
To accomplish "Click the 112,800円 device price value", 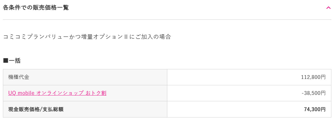I will [x=313, y=77].
